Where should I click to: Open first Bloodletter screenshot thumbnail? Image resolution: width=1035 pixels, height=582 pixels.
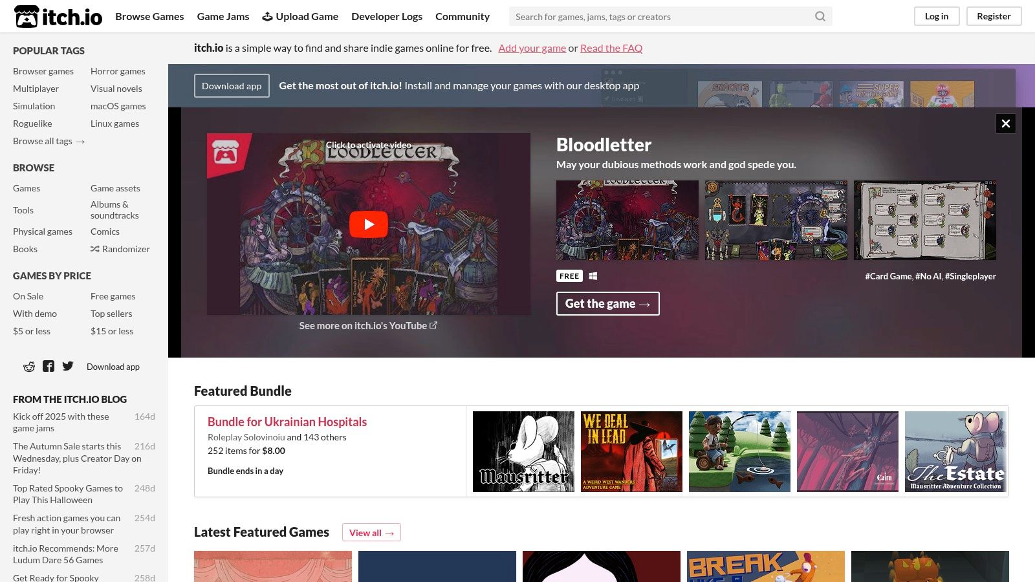[x=627, y=220]
